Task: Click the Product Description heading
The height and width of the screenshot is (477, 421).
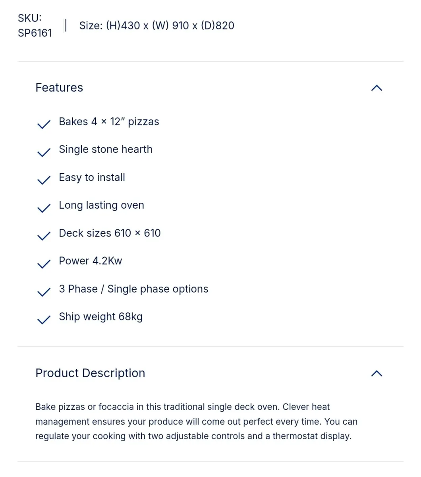Action: (90, 373)
